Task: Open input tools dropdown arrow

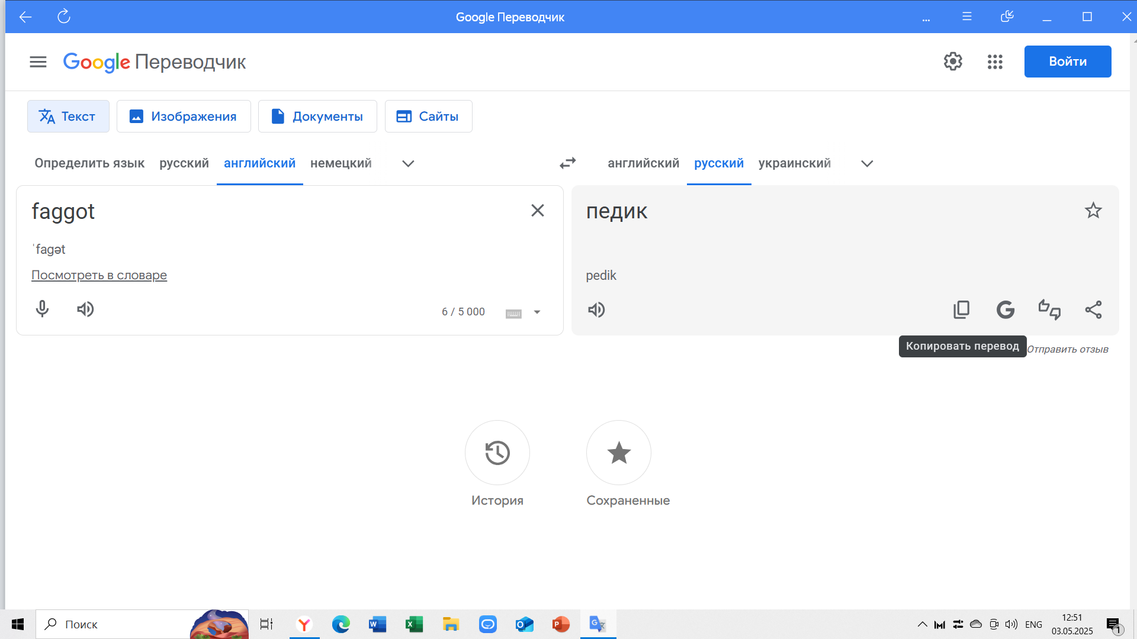Action: (x=537, y=312)
